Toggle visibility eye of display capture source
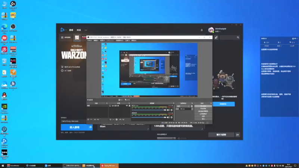The width and height of the screenshot is (299, 168). (127, 106)
